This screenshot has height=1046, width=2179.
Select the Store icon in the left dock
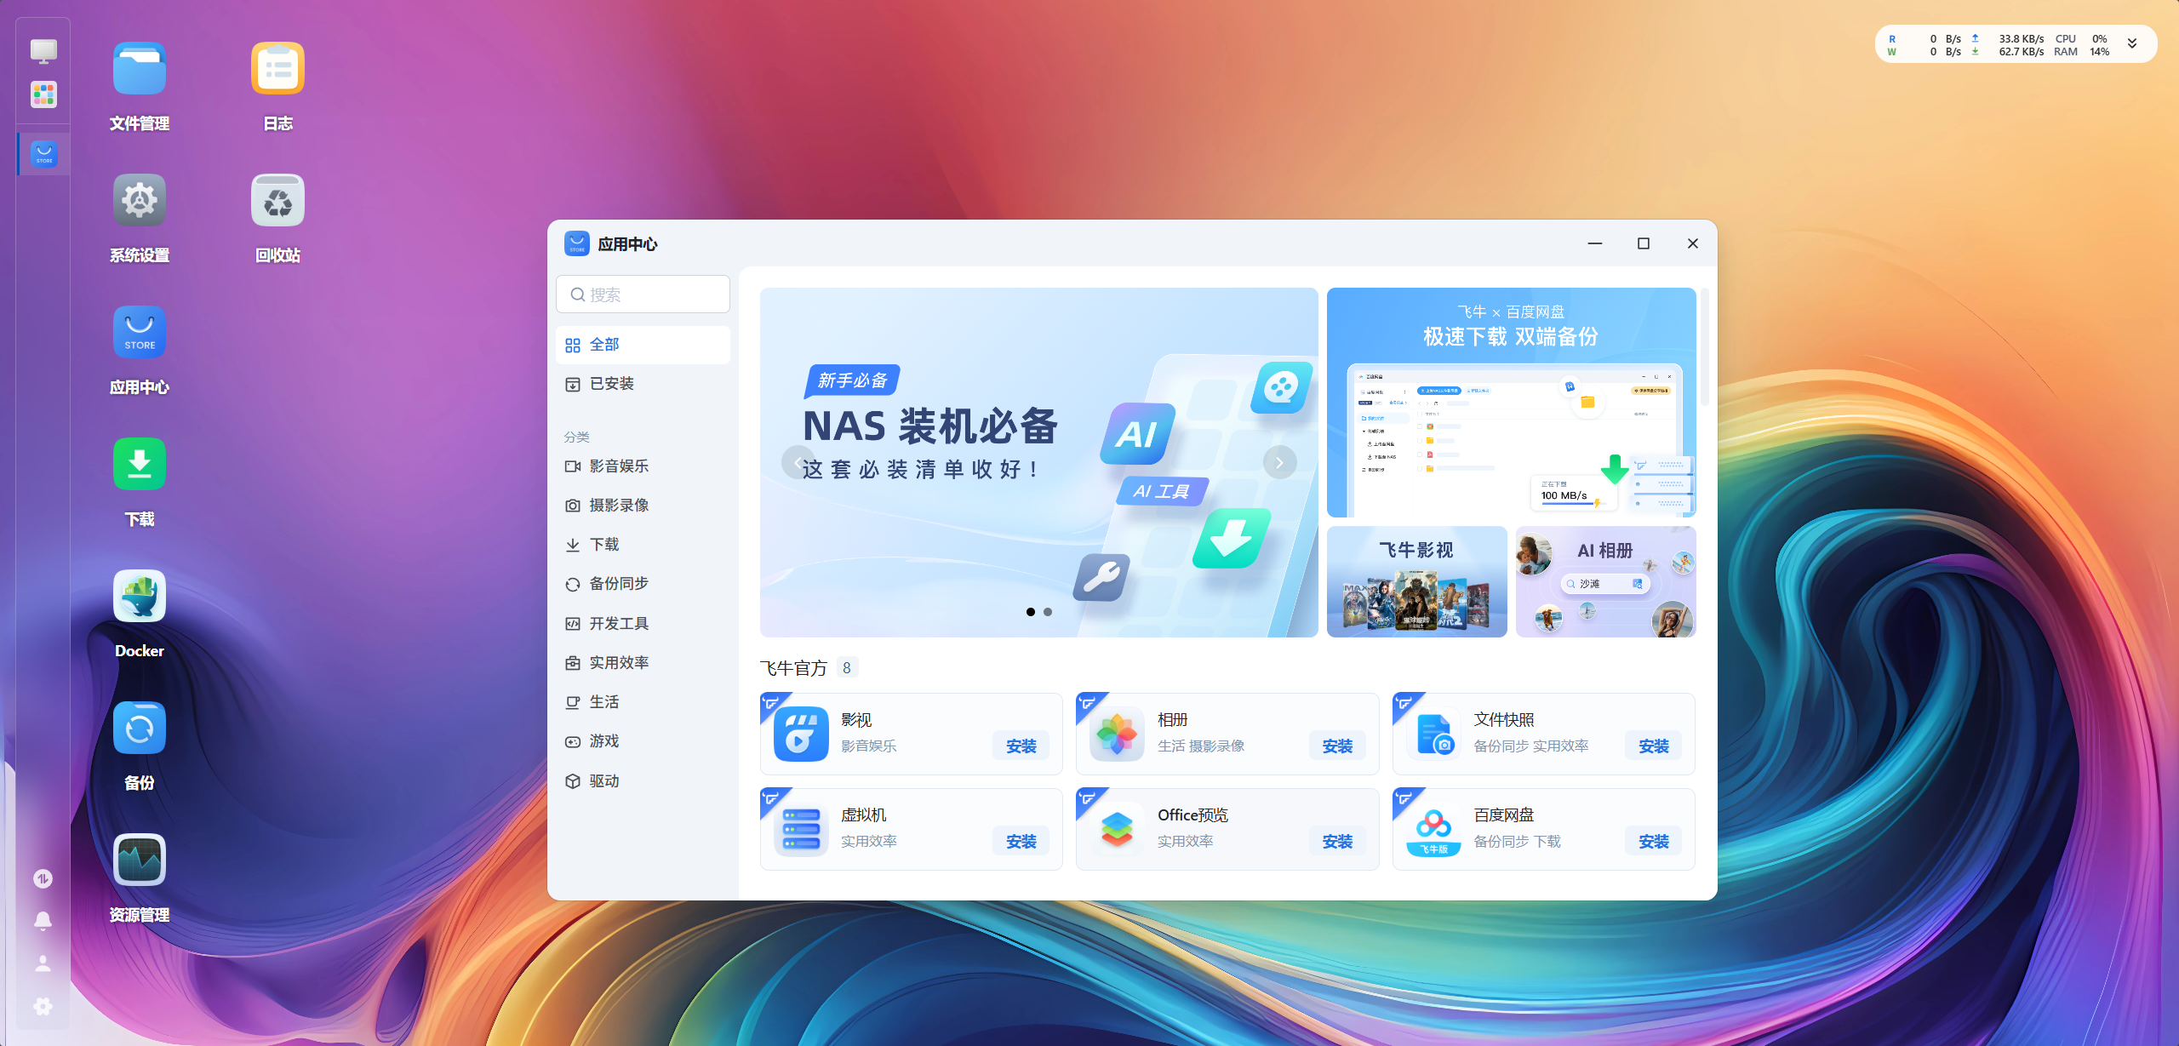(x=44, y=154)
